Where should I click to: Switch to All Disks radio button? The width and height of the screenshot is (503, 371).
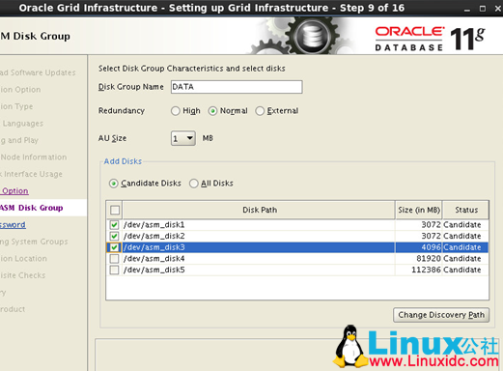point(193,184)
